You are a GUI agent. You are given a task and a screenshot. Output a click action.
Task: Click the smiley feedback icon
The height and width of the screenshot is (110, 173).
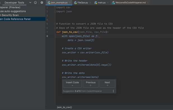click(x=35, y=3)
